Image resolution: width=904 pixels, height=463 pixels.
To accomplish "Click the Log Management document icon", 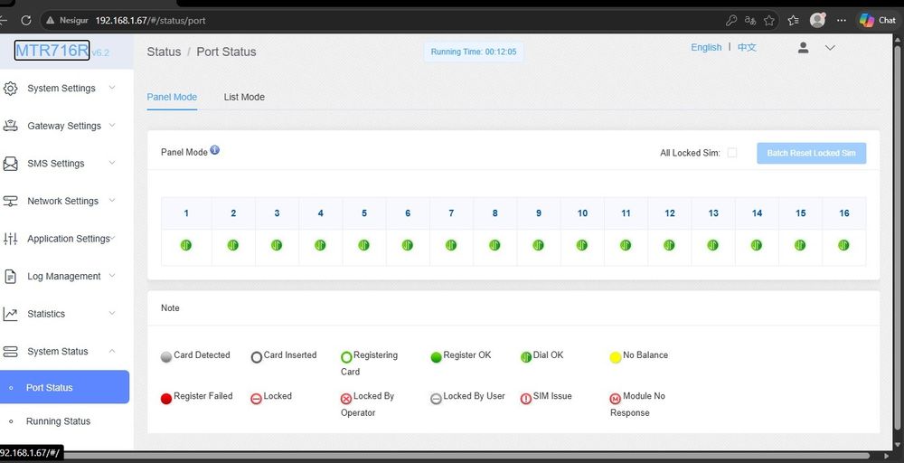I will (x=10, y=276).
